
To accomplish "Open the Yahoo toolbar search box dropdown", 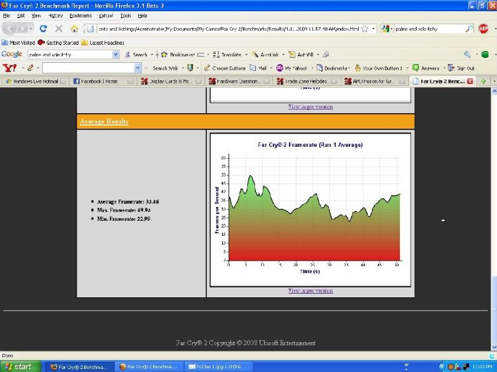I will [x=138, y=68].
